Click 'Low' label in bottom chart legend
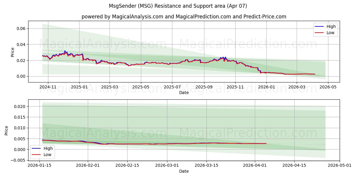Image resolution: width=356 pixels, height=178 pixels. coord(47,155)
